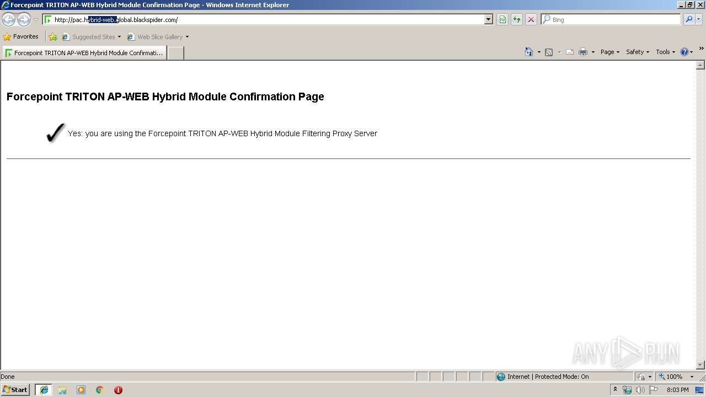Viewport: 706px width, 397px height.
Task: Click the browser Forward arrow button
Action: tap(24, 20)
